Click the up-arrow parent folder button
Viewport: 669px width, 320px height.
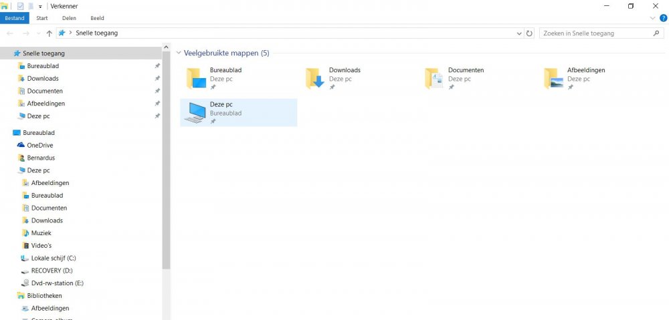click(x=49, y=33)
